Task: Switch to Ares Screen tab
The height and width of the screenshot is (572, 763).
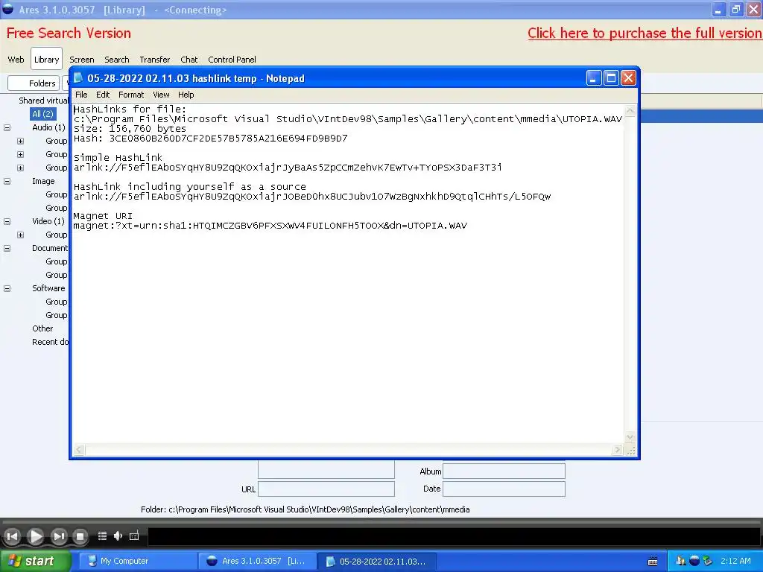Action: tap(82, 60)
